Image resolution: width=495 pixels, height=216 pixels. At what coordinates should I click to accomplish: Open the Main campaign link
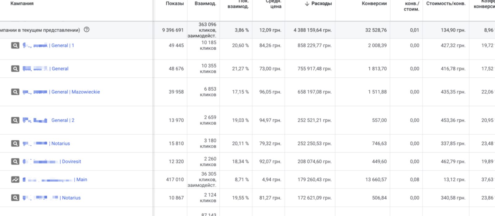(x=82, y=180)
